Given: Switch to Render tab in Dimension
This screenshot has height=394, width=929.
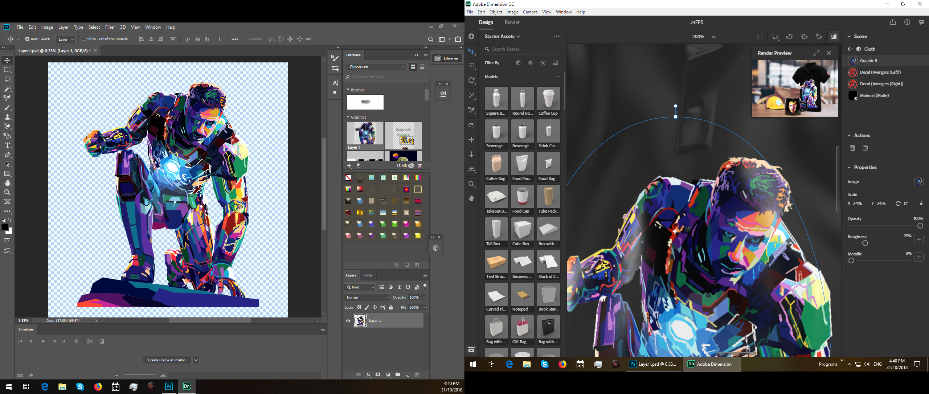Looking at the screenshot, I should pyautogui.click(x=512, y=22).
